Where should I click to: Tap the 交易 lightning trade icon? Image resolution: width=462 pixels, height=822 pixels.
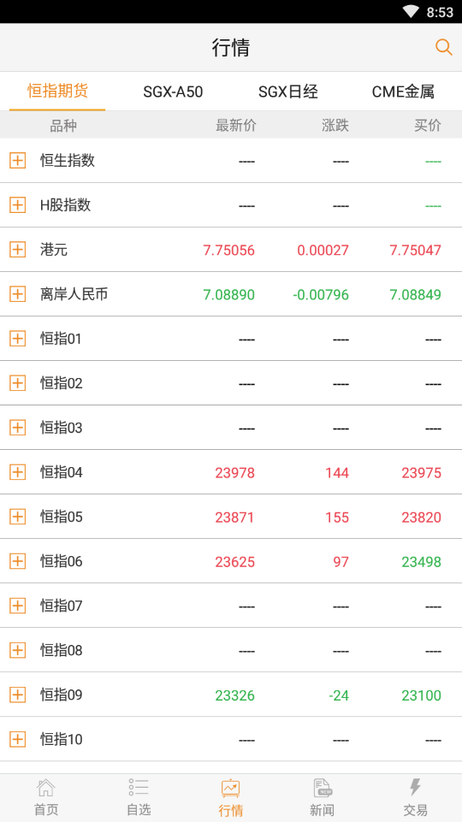(x=415, y=788)
